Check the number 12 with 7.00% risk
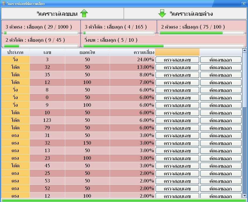Viewport: 248px width, 202px height. click(x=178, y=82)
